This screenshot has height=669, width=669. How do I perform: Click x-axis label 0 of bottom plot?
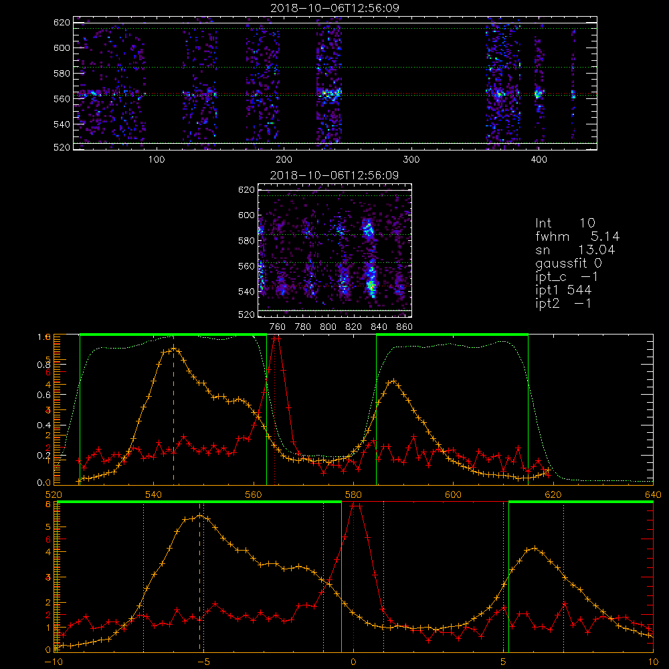[x=353, y=662]
